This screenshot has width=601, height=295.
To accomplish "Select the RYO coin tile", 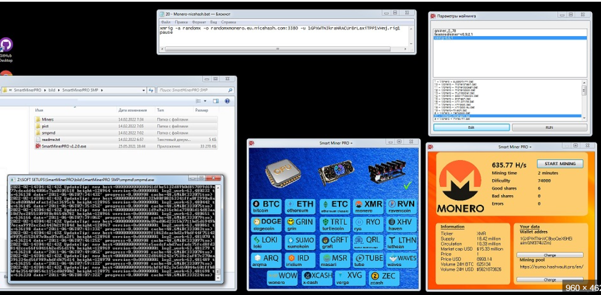I will point(368,225).
